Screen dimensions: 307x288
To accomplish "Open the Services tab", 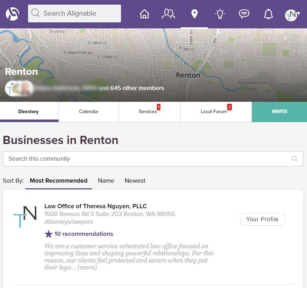I will pyautogui.click(x=149, y=112).
